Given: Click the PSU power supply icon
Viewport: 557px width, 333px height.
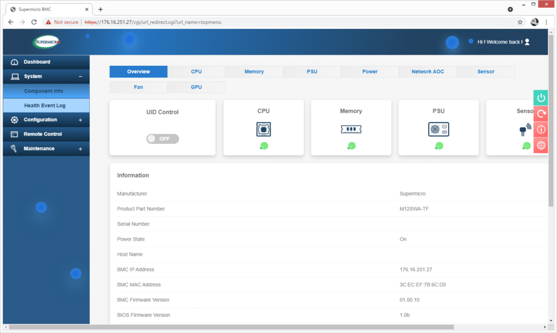Looking at the screenshot, I should point(439,129).
